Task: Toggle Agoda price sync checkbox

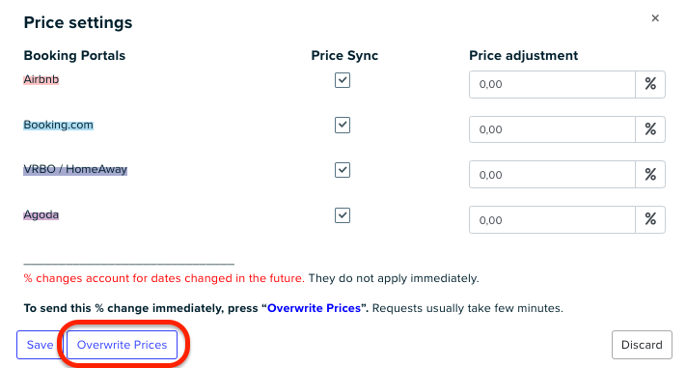Action: pos(343,215)
